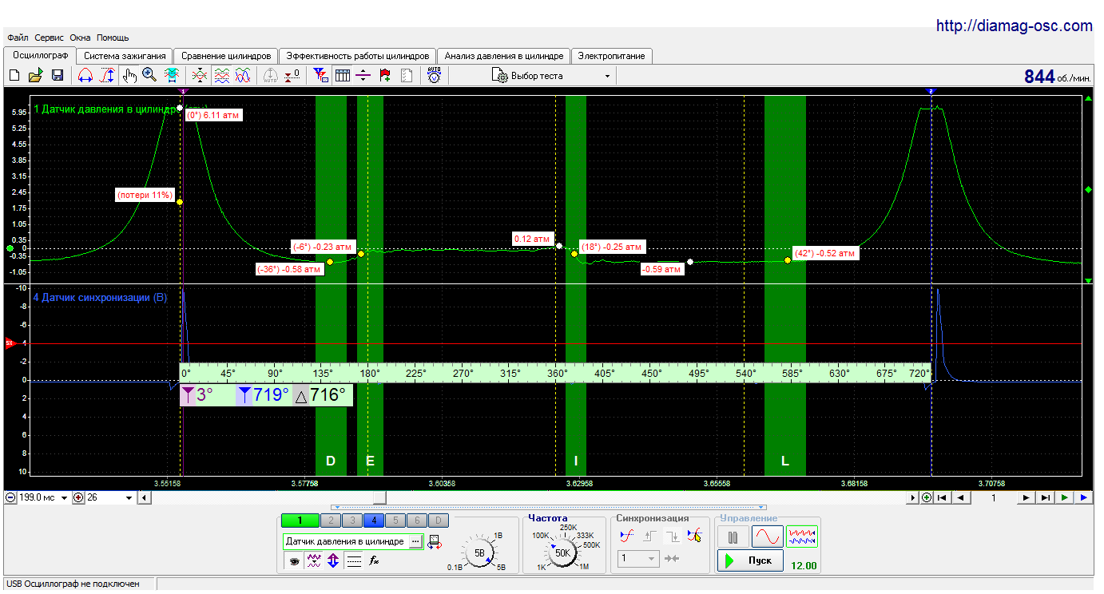Add a marker with red flag icon
1104x594 pixels.
pos(384,75)
